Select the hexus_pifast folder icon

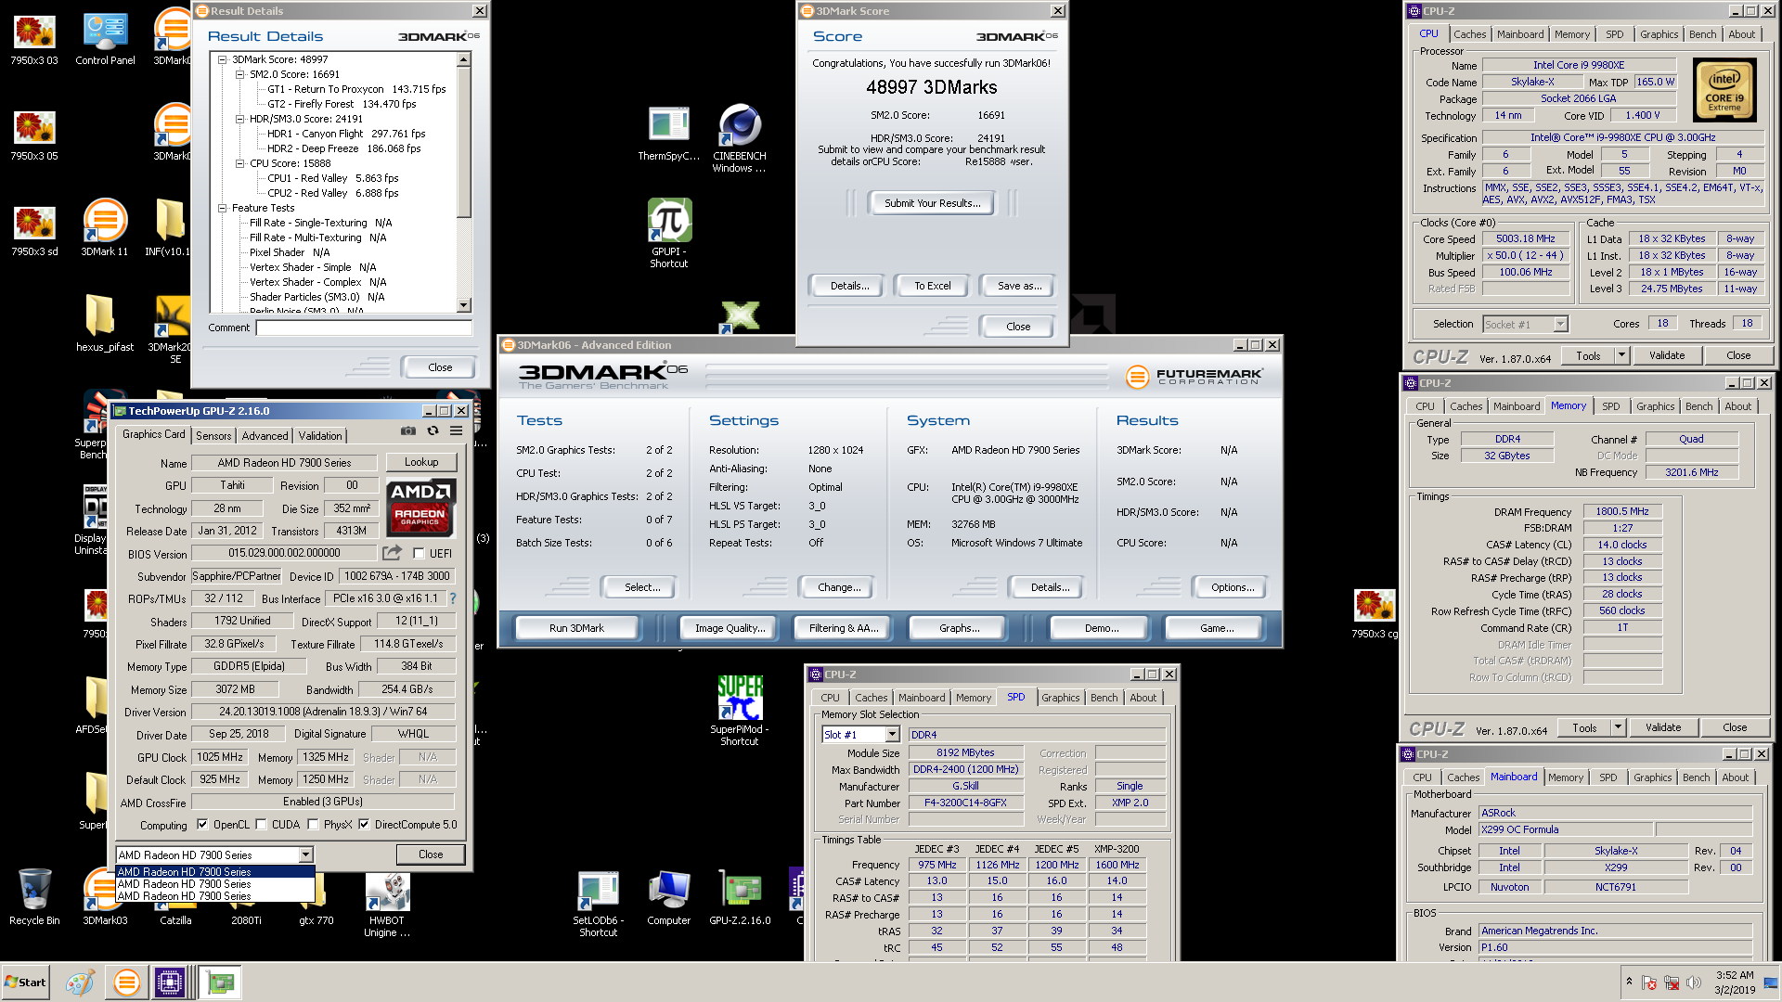pyautogui.click(x=105, y=323)
